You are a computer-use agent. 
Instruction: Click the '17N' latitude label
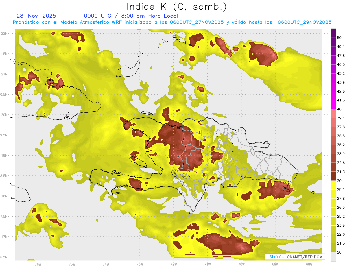click(x=4, y=237)
